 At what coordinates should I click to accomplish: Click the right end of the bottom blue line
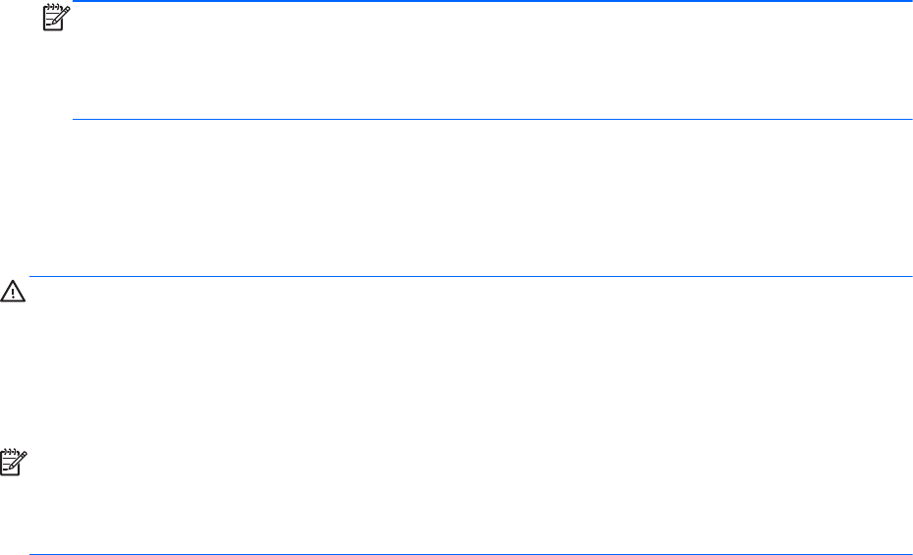(x=909, y=554)
